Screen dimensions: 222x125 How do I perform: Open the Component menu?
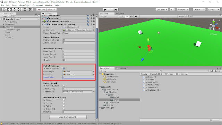point(37,5)
